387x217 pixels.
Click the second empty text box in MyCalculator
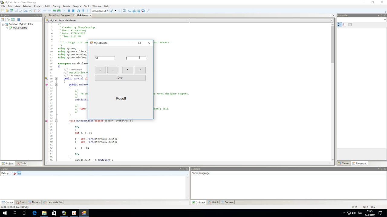[136, 58]
